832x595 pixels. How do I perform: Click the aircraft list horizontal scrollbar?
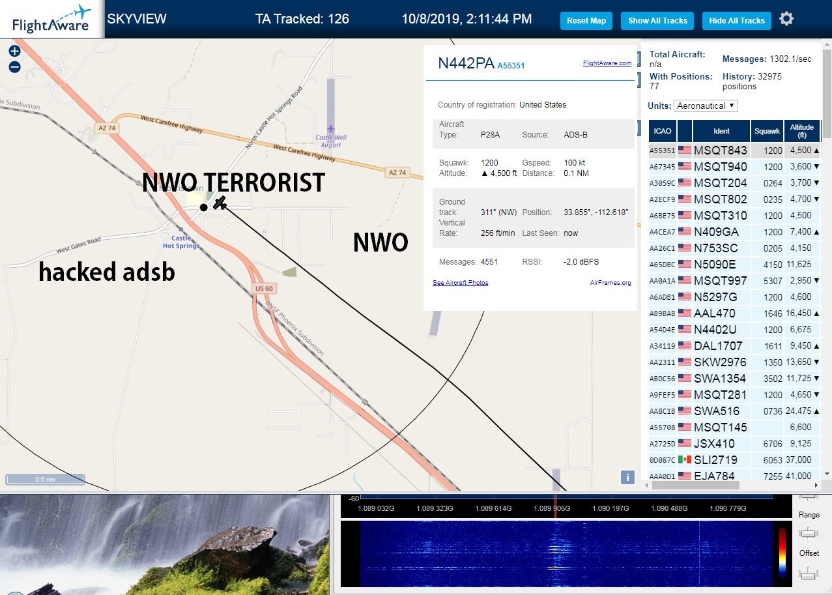coord(696,485)
